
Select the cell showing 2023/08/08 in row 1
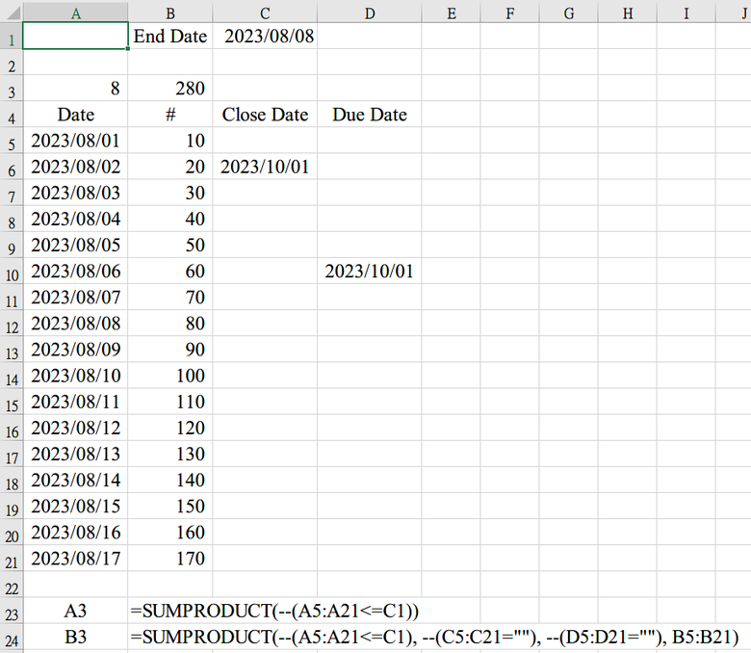(x=265, y=36)
